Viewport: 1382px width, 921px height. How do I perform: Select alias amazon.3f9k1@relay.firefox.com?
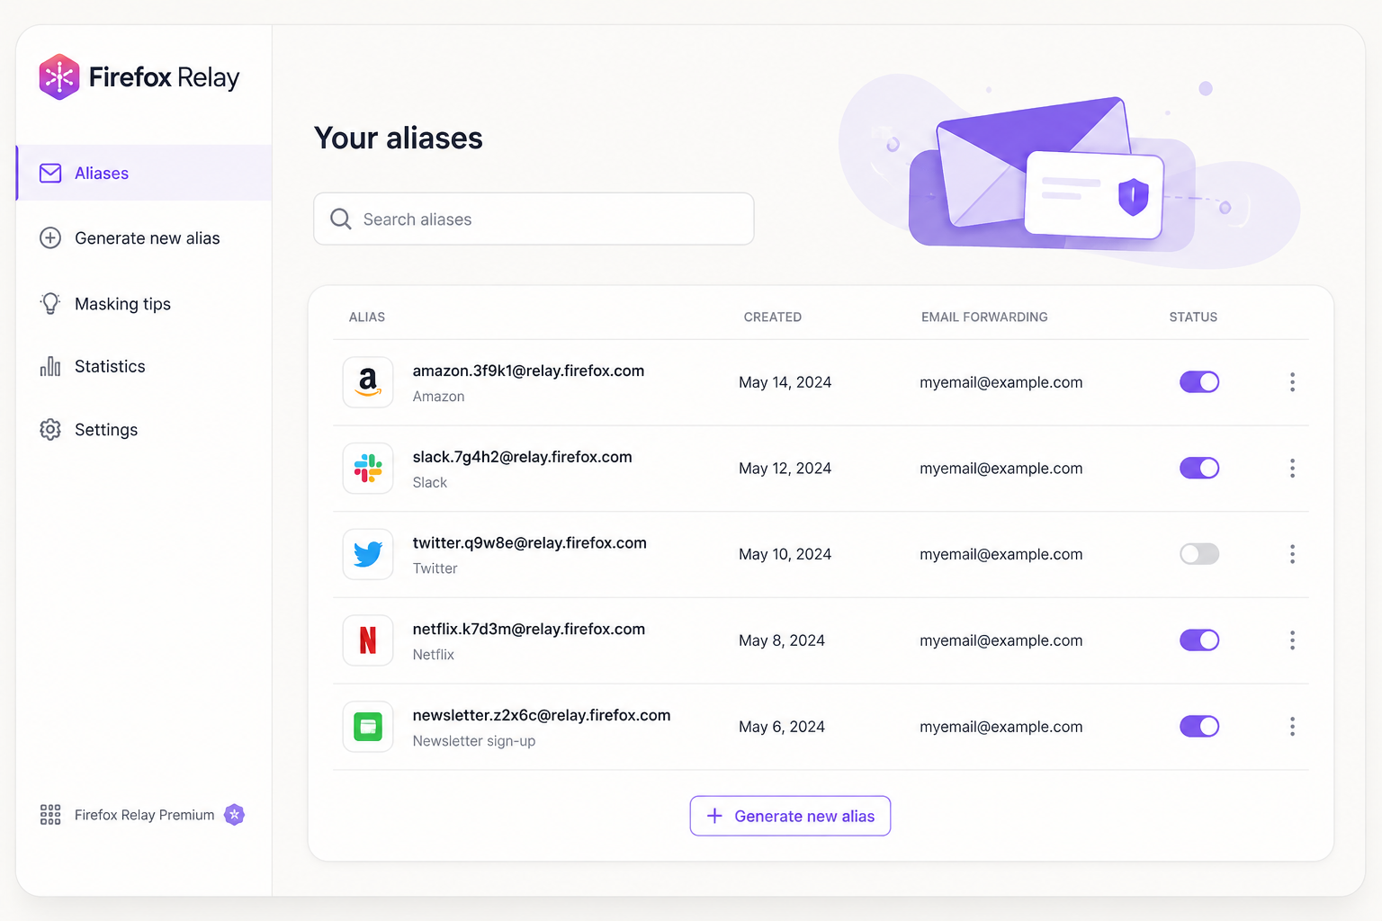(x=528, y=371)
